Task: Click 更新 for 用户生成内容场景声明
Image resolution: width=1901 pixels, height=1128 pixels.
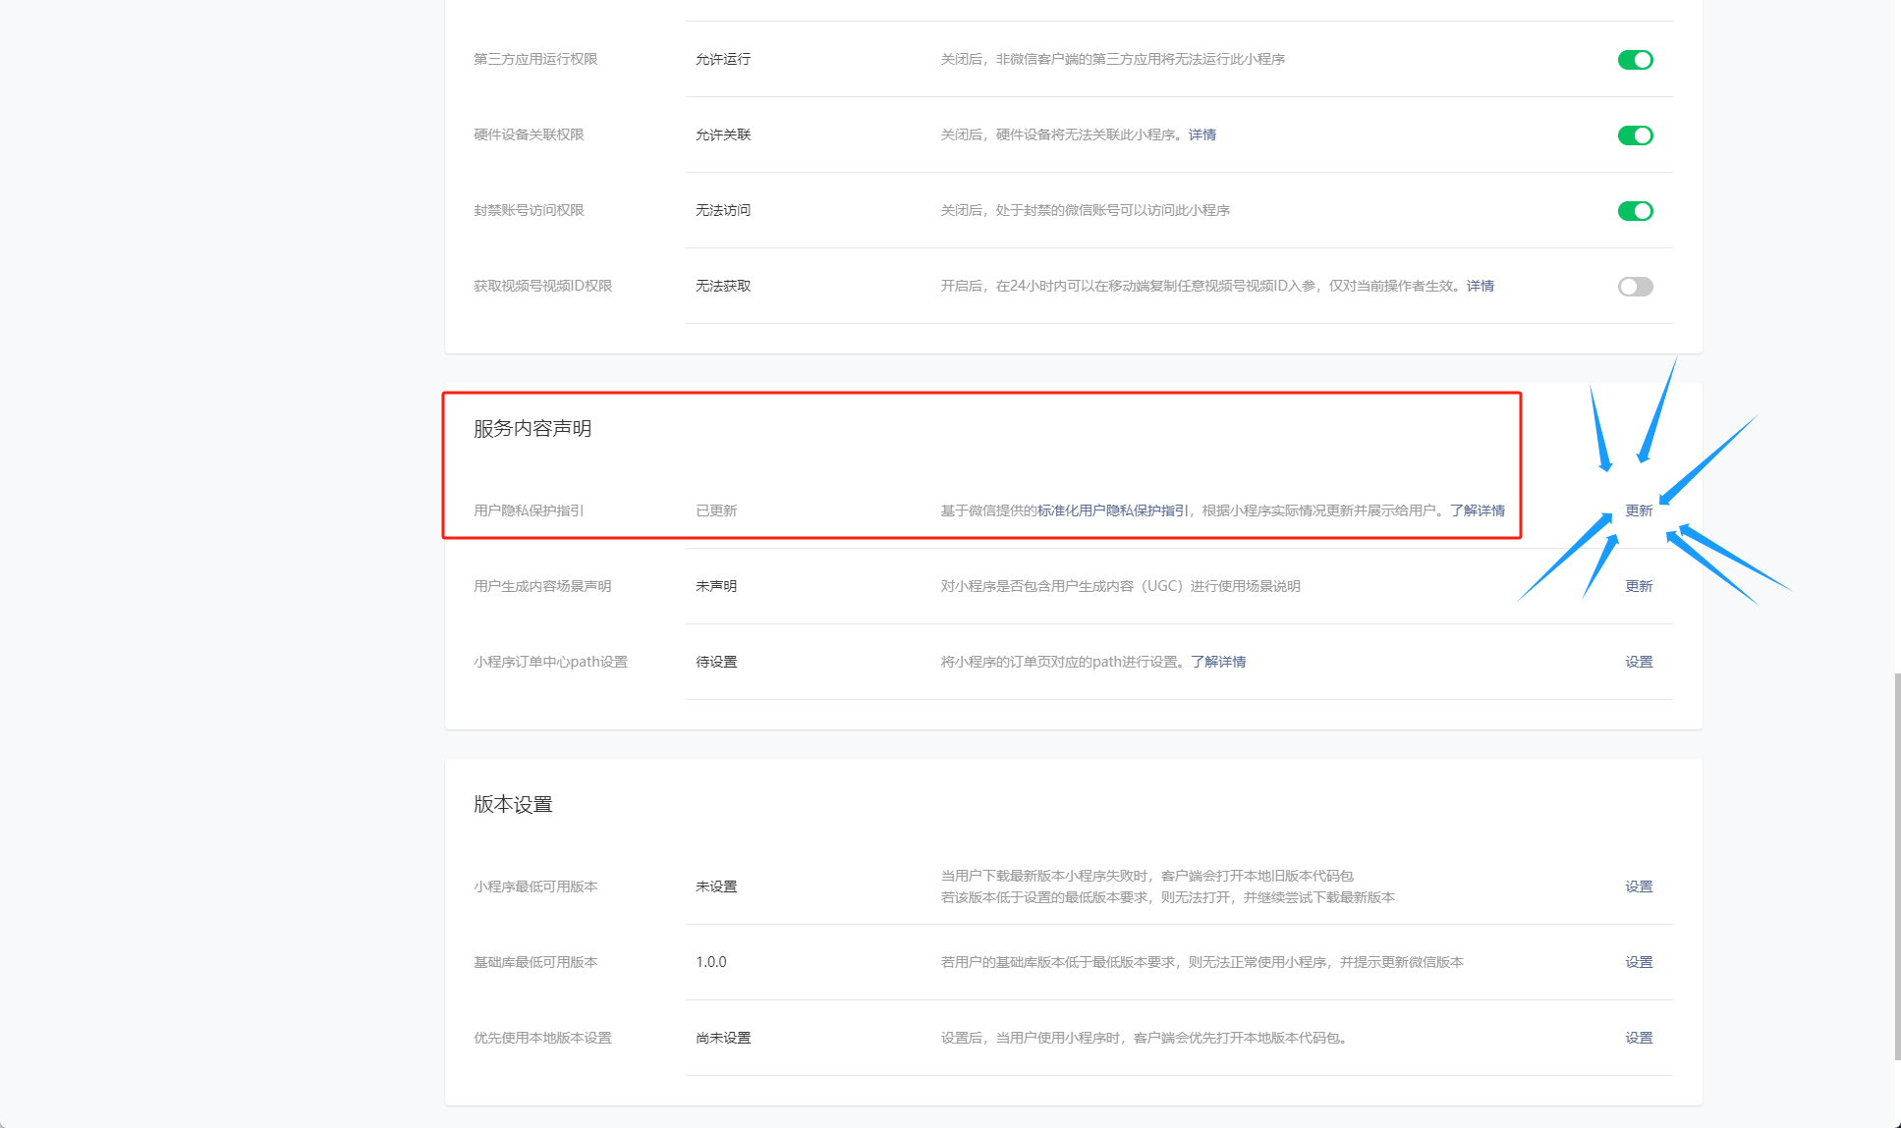Action: click(x=1638, y=586)
